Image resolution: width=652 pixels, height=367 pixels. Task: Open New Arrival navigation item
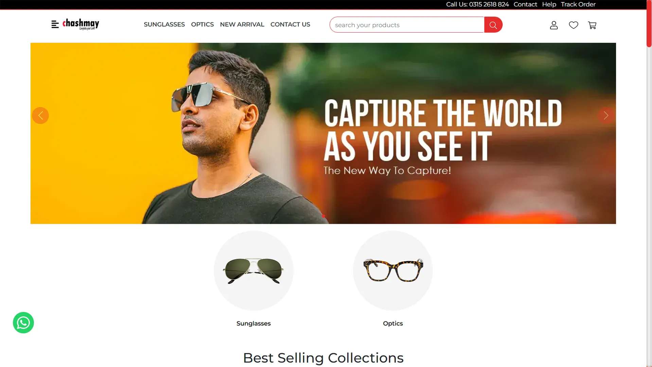(x=242, y=24)
